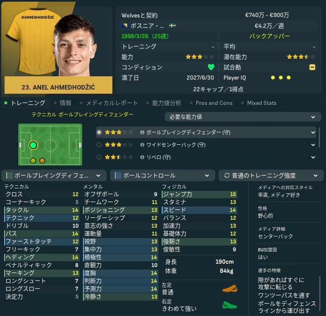Select the リベロ (守) role radio button

coord(99,157)
